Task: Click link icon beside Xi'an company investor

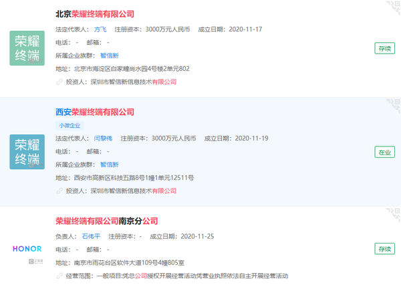Action: (x=59, y=191)
